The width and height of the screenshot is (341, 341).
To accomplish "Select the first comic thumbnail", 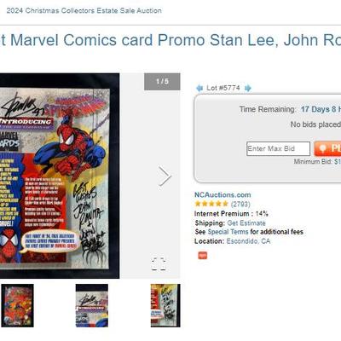I will click(x=17, y=305).
